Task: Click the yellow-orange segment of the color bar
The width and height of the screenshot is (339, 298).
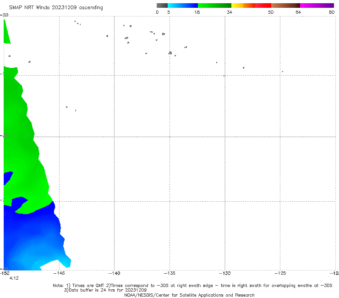Action: (x=243, y=6)
